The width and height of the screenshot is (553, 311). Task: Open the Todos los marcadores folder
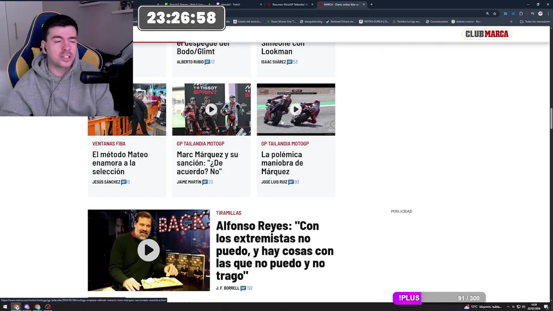point(534,22)
